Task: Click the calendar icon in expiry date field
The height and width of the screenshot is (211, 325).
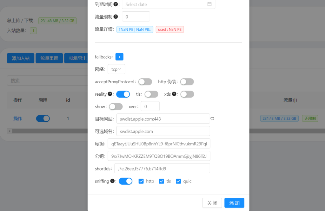Action: pyautogui.click(x=209, y=4)
